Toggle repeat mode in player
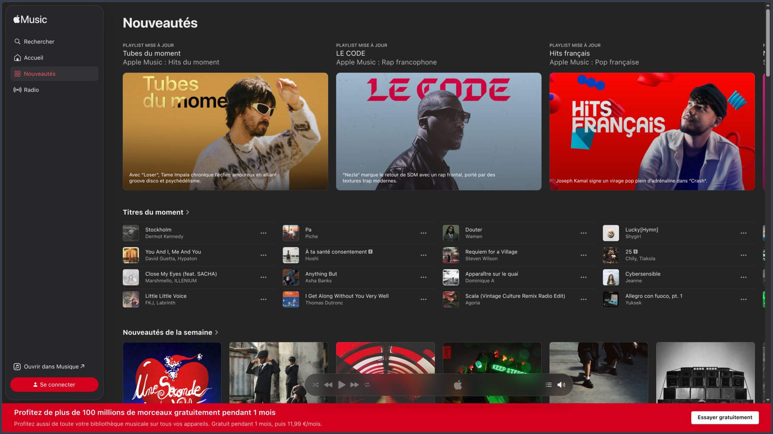 click(x=368, y=385)
